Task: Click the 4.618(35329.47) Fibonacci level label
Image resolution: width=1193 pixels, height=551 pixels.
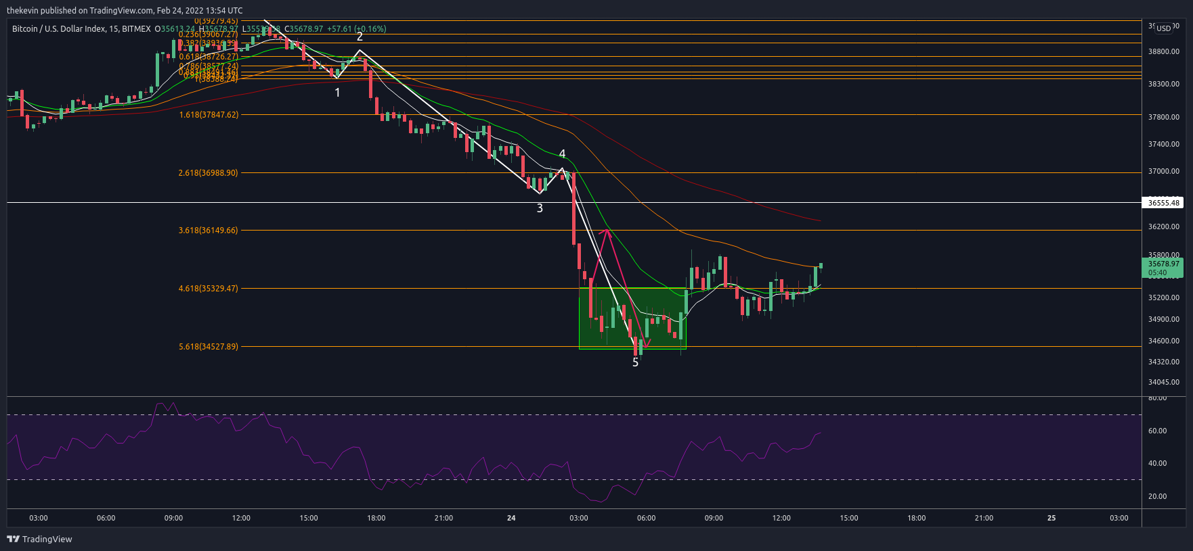Action: (x=209, y=289)
